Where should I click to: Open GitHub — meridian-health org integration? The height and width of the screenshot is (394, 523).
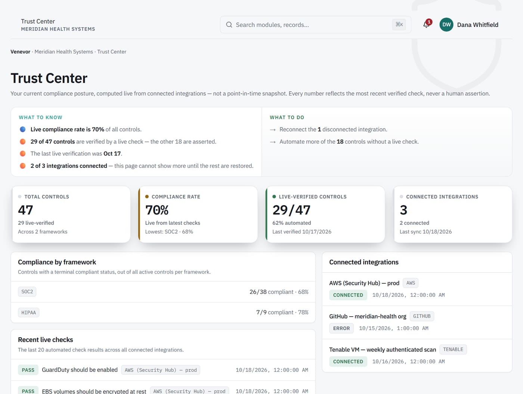click(368, 316)
